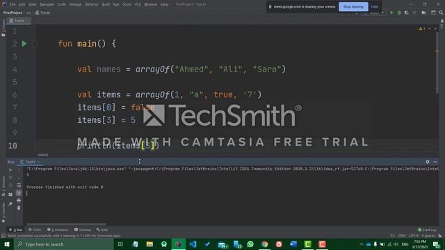Open the Code menu
Screen dimensions: 445x250
[62, 4]
